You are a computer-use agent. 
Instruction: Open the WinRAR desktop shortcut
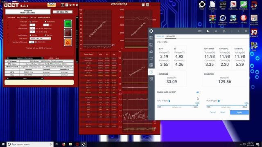tap(212, 19)
